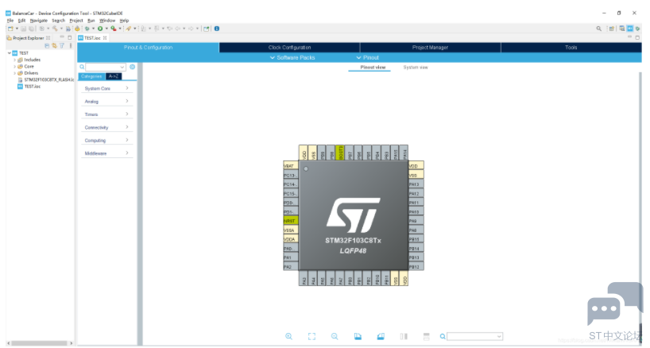Switch to System view
The width and height of the screenshot is (650, 348).
[416, 67]
